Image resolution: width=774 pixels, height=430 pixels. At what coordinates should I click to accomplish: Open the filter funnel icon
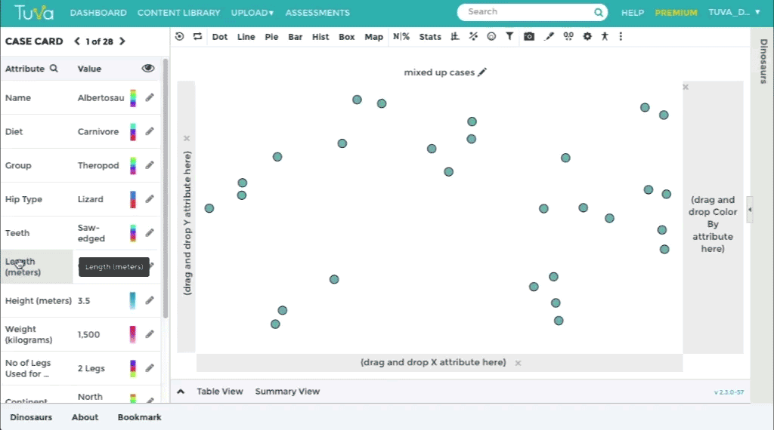pyautogui.click(x=509, y=36)
